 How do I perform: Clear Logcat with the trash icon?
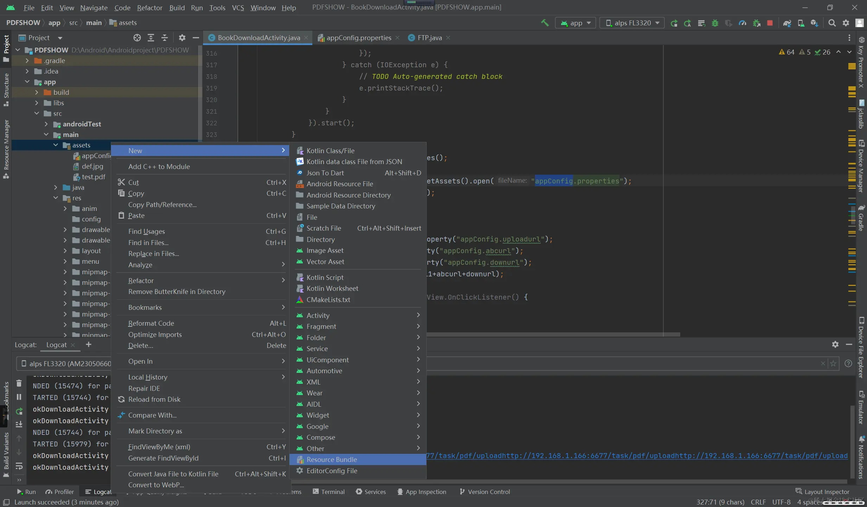coord(19,383)
